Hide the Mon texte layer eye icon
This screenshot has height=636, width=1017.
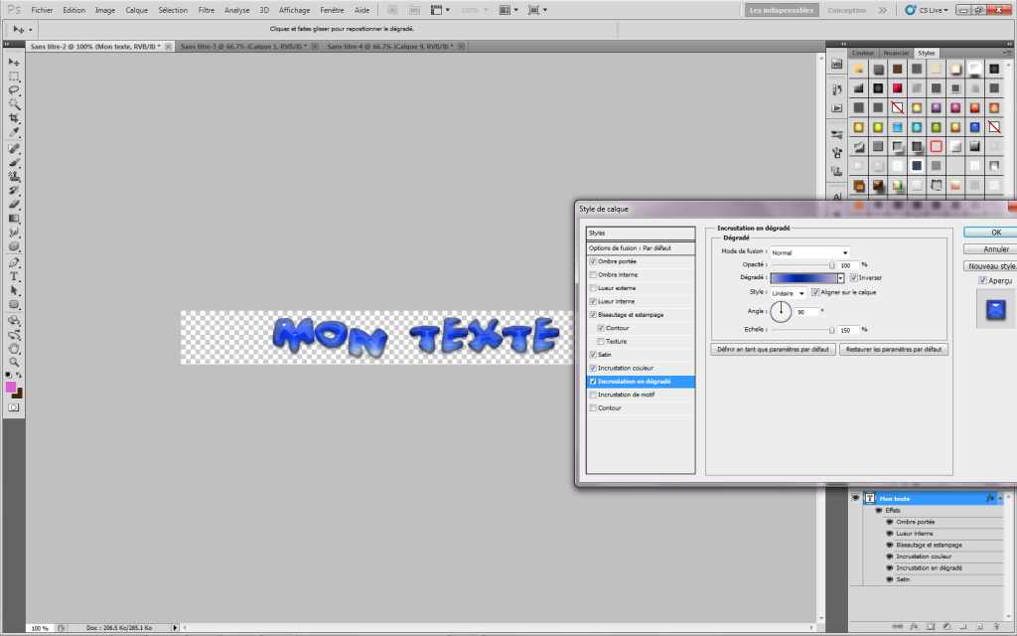[x=855, y=499]
